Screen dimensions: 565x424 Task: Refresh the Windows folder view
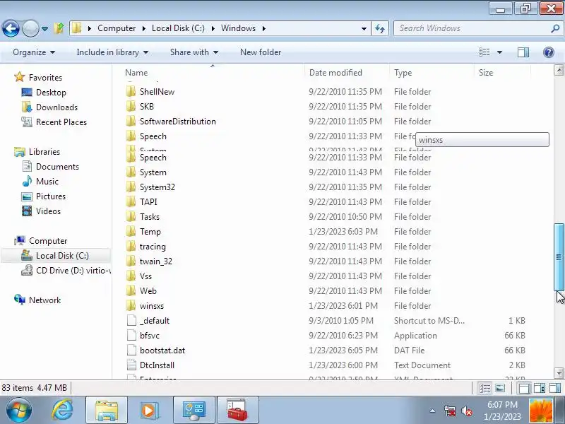point(380,28)
